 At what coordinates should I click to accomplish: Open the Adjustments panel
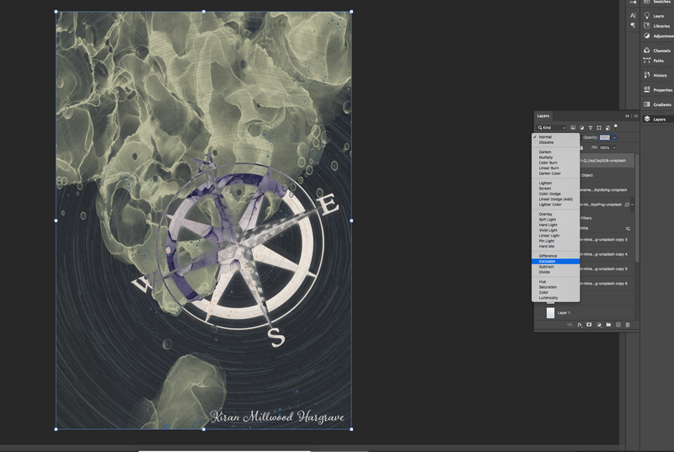pos(658,36)
